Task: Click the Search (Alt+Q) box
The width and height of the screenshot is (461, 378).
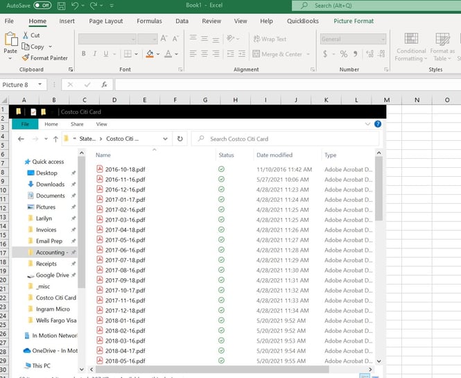Action: pyautogui.click(x=376, y=6)
